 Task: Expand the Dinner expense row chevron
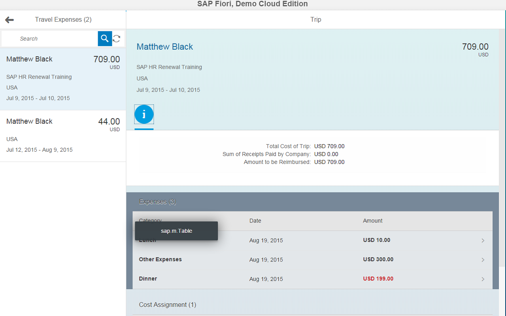click(483, 279)
